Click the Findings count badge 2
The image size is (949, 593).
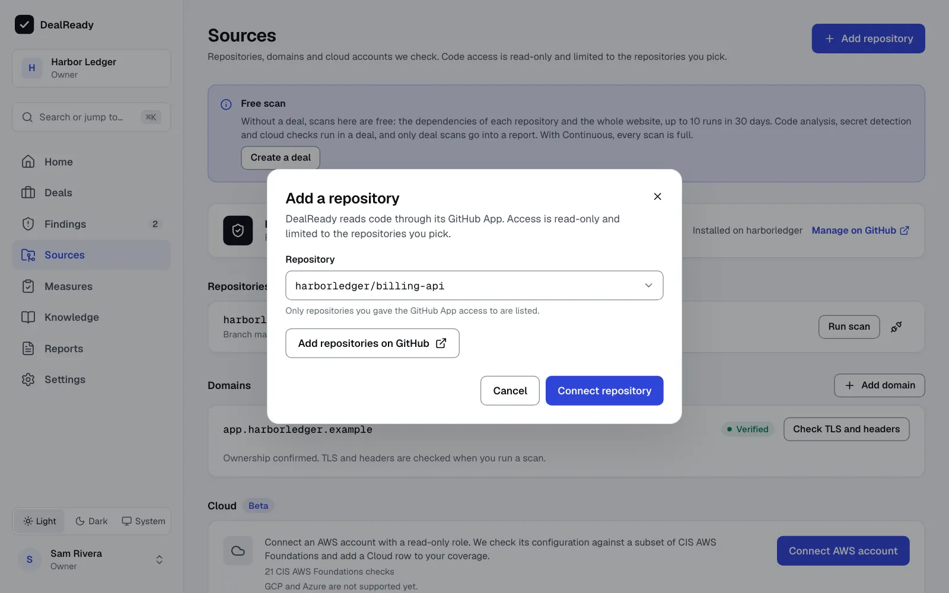(155, 224)
